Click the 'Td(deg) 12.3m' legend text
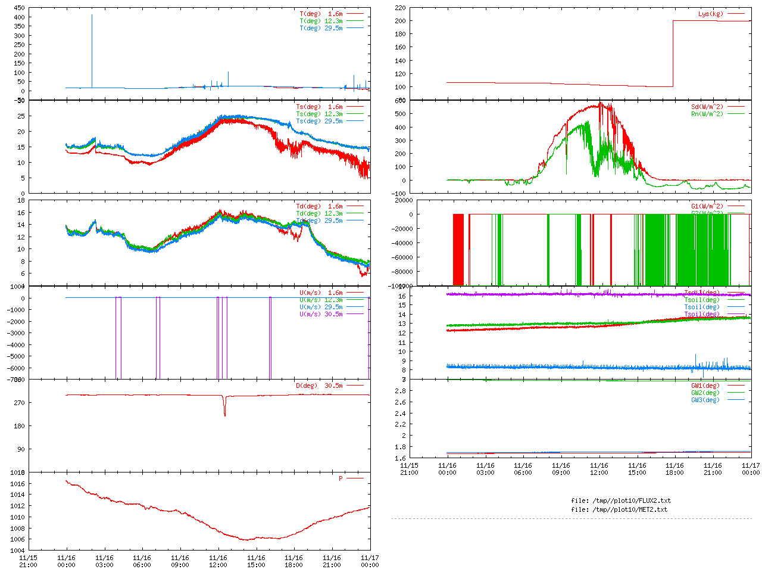This screenshot has height=572, width=762. tap(320, 214)
